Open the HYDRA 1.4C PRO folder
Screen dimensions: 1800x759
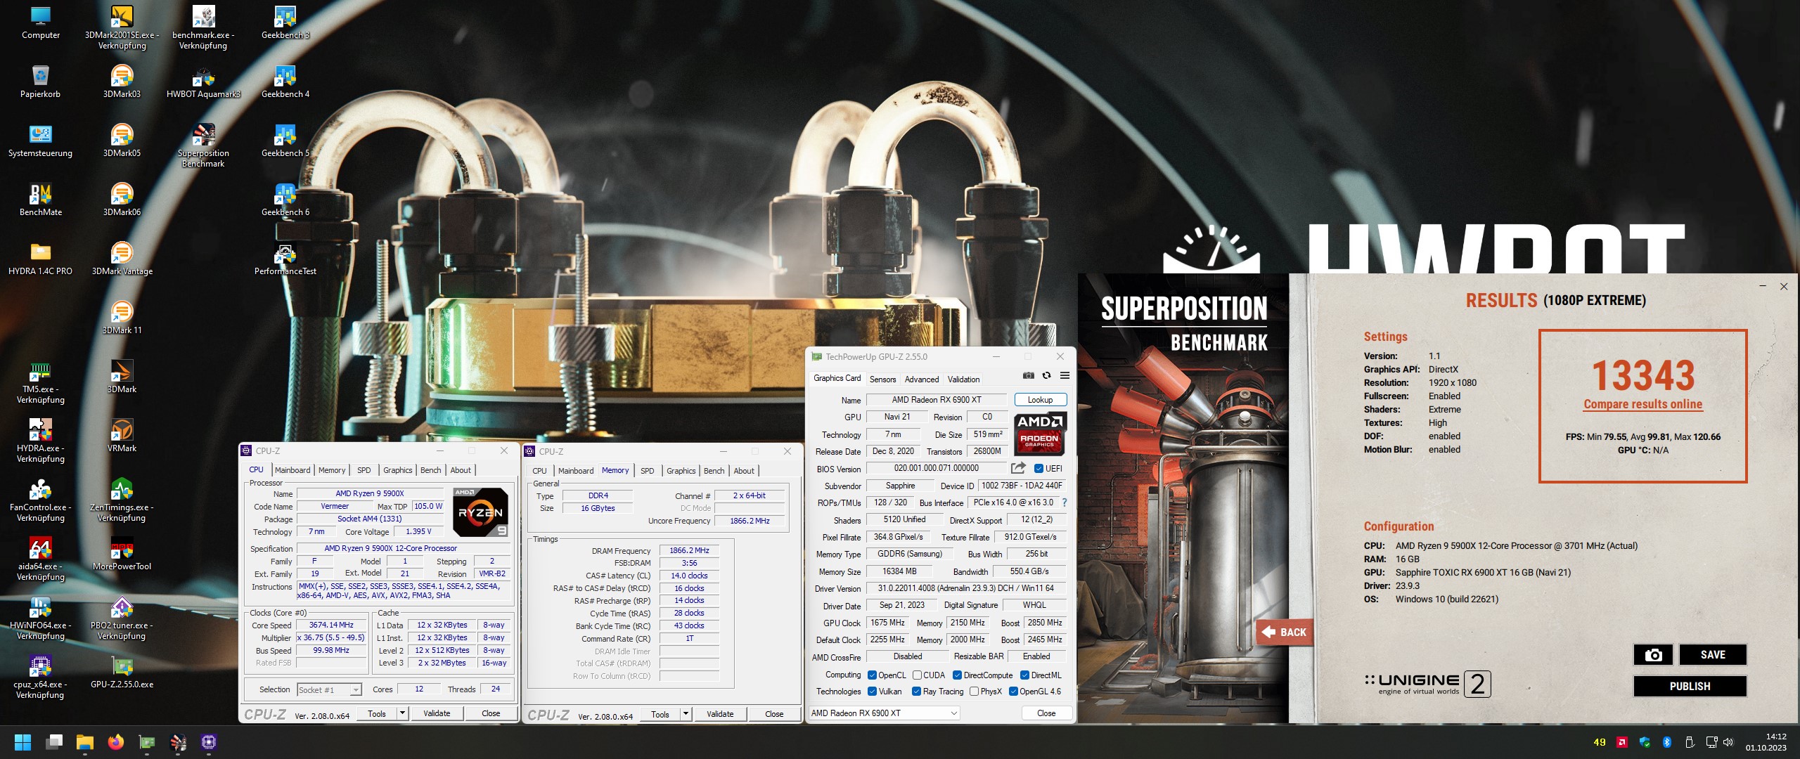[x=41, y=259]
